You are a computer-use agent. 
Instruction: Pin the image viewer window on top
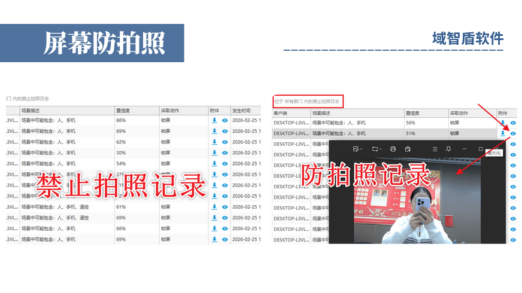(448, 149)
